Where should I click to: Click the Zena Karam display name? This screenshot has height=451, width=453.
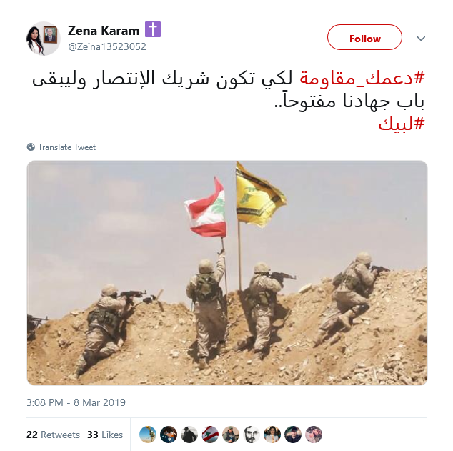[104, 30]
